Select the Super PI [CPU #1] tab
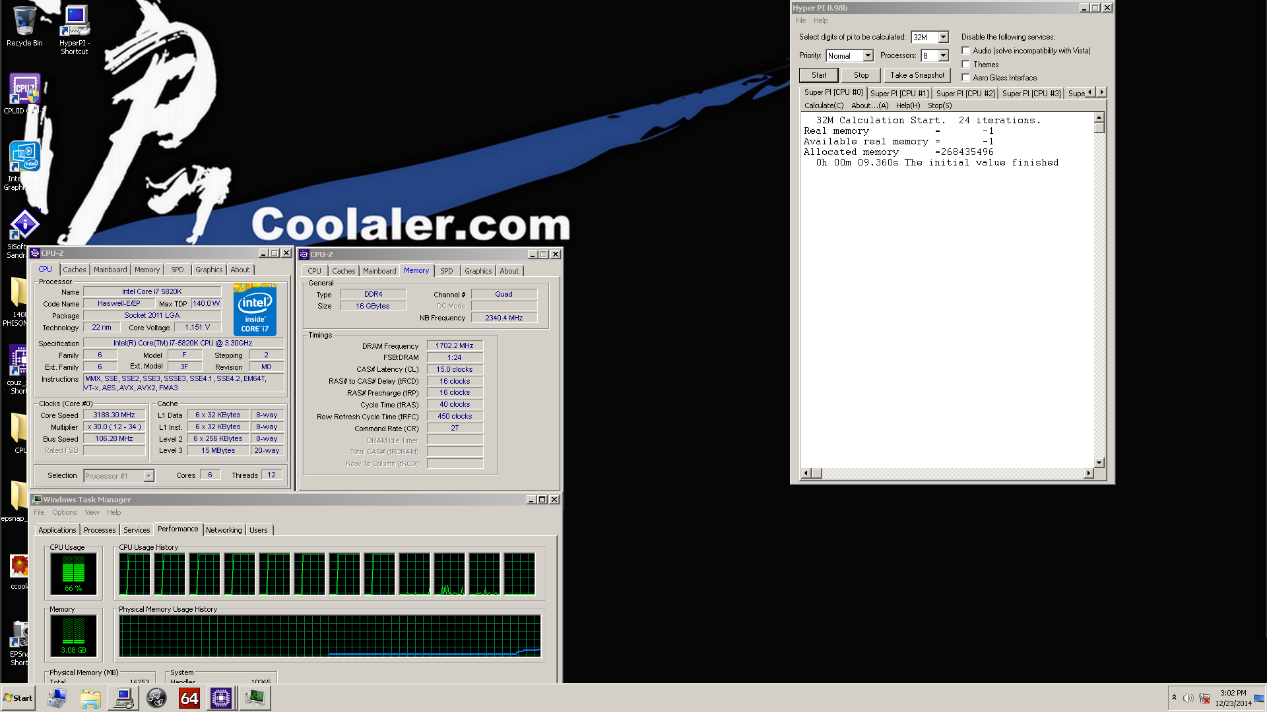 pyautogui.click(x=899, y=94)
